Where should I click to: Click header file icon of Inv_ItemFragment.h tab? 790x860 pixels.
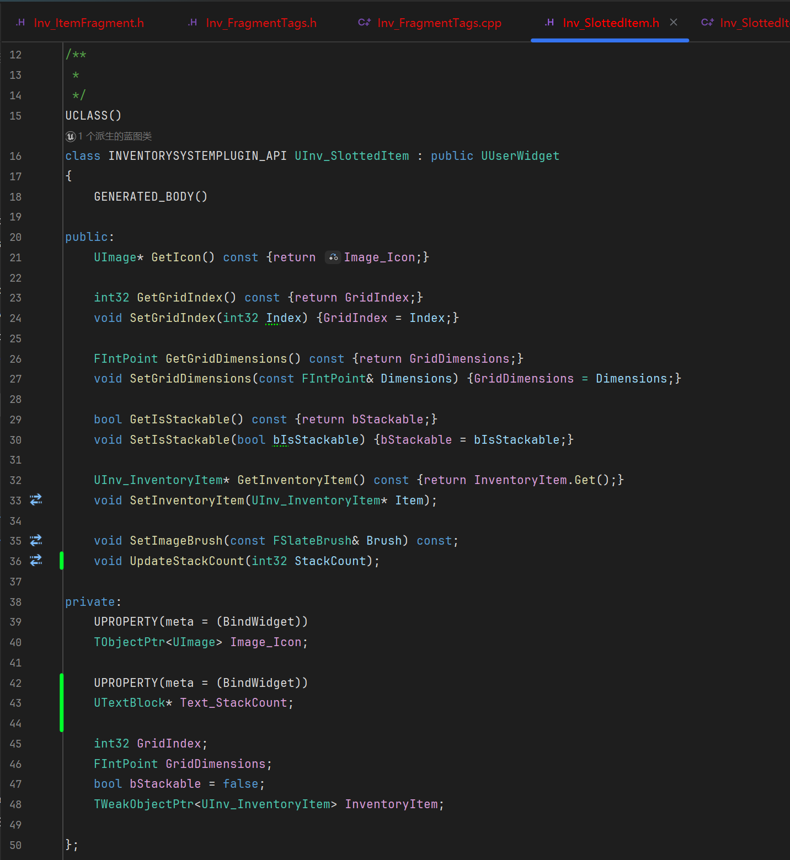pyautogui.click(x=20, y=23)
